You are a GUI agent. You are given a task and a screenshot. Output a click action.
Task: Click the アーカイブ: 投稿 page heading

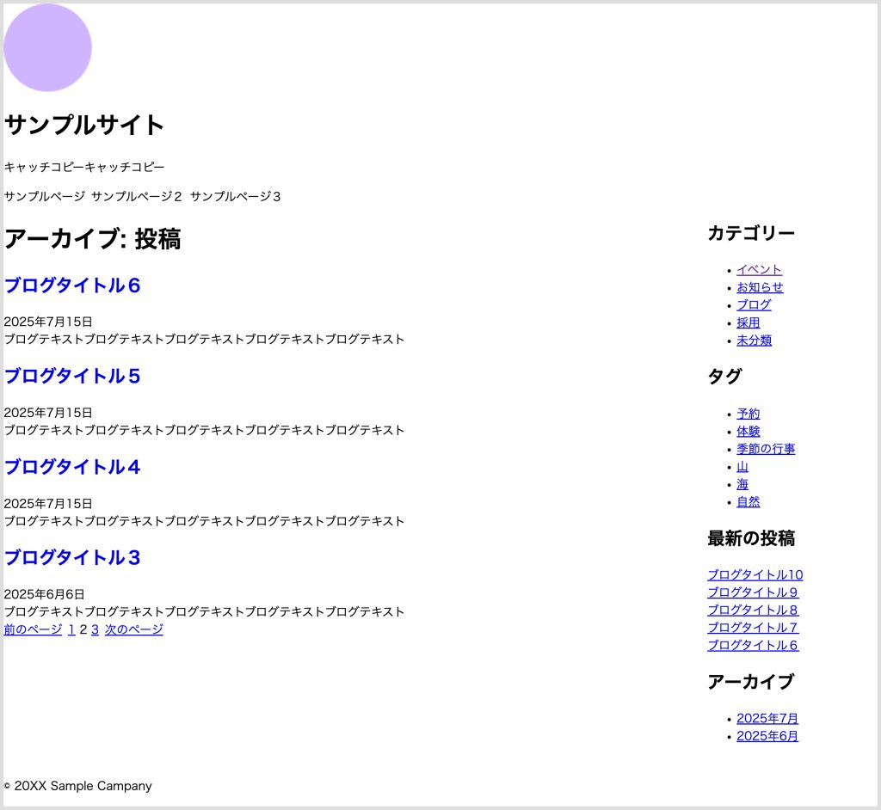[x=93, y=239]
